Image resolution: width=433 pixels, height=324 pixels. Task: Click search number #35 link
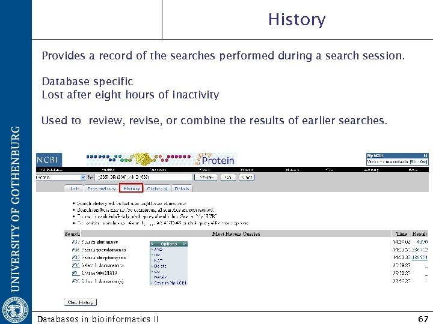(x=75, y=257)
